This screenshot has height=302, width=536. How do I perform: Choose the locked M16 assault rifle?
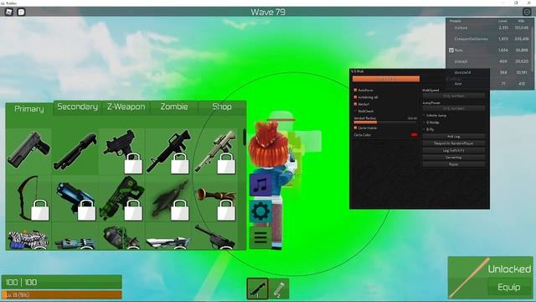point(168,151)
